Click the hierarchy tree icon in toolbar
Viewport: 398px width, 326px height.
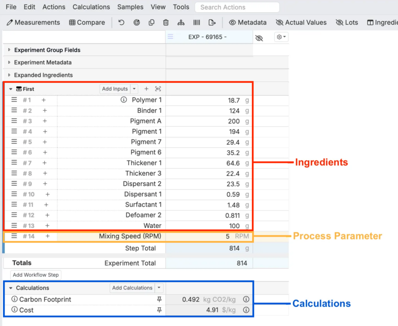[x=181, y=23]
